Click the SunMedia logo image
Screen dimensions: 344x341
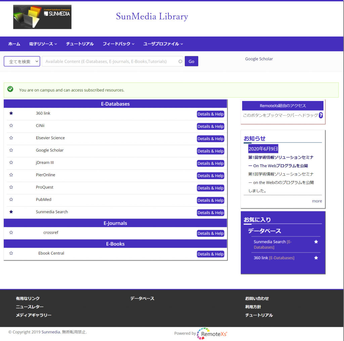coord(42,17)
